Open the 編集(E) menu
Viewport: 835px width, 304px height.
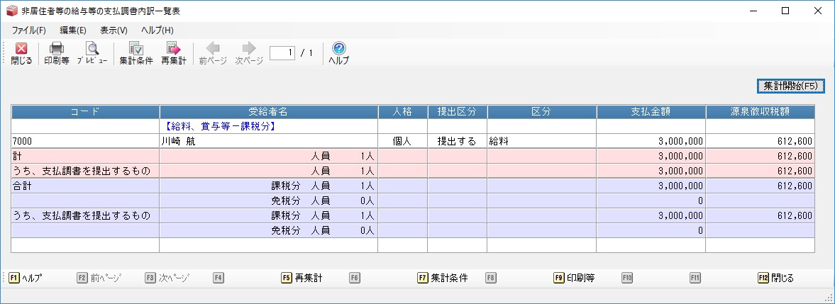73,30
